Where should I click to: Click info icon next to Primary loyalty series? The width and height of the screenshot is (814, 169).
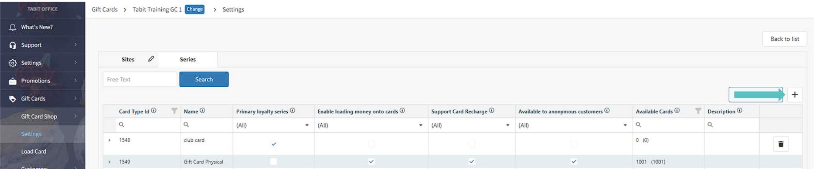292,111
